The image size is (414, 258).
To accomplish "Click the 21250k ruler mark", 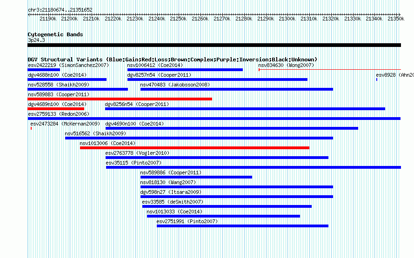I will 178,19.
